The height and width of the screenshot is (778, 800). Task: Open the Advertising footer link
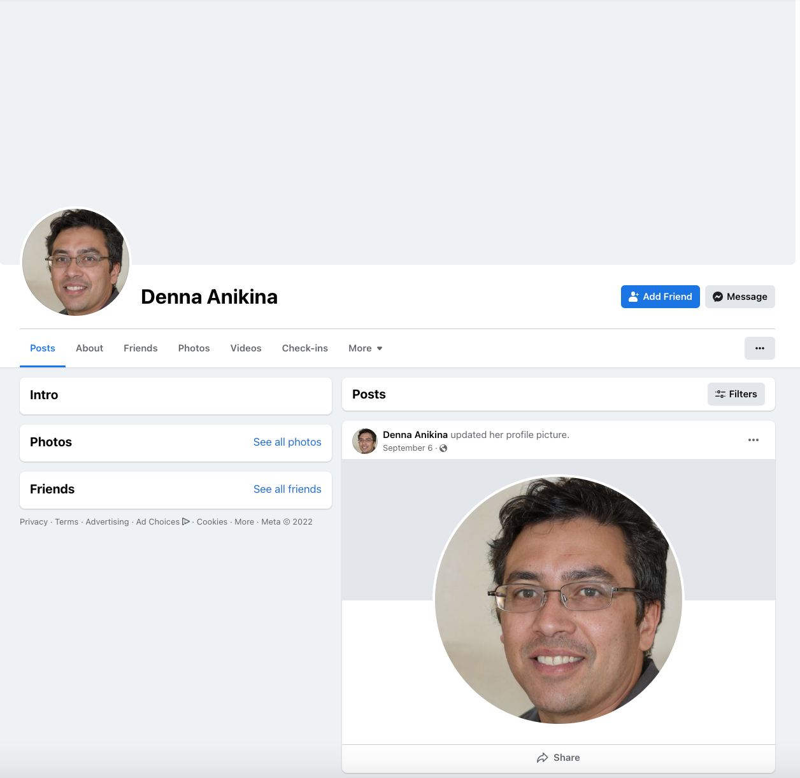tap(107, 521)
